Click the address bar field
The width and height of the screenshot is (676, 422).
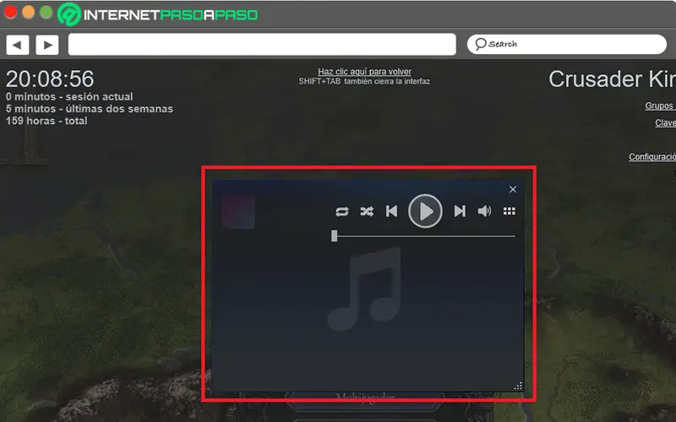click(262, 45)
